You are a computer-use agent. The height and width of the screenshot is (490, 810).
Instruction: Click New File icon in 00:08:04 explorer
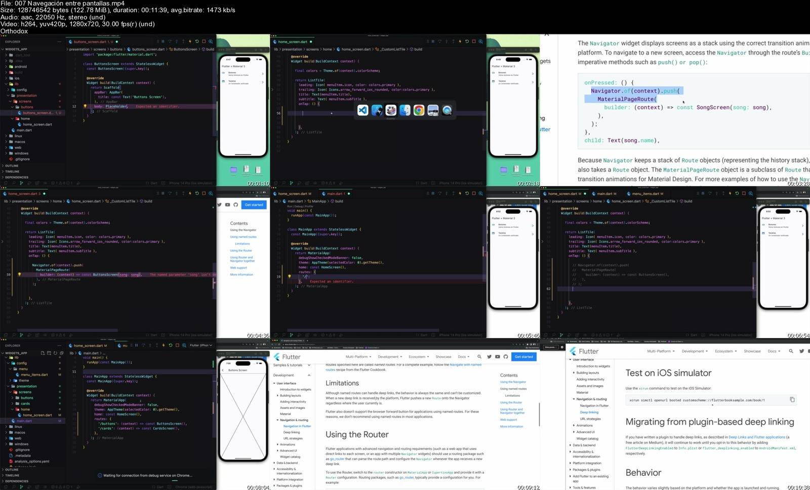43,353
